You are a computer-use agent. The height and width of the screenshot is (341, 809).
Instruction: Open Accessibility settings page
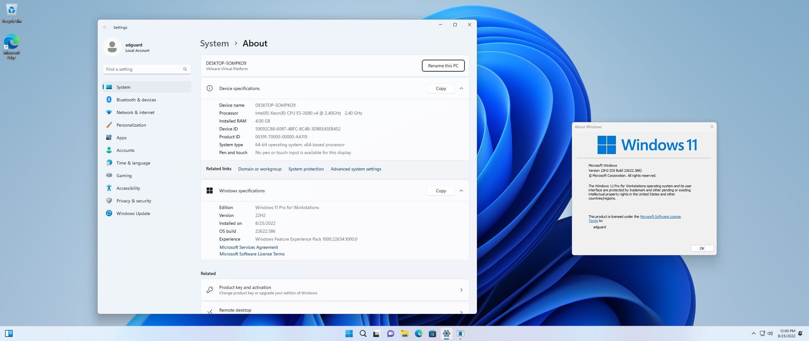128,188
